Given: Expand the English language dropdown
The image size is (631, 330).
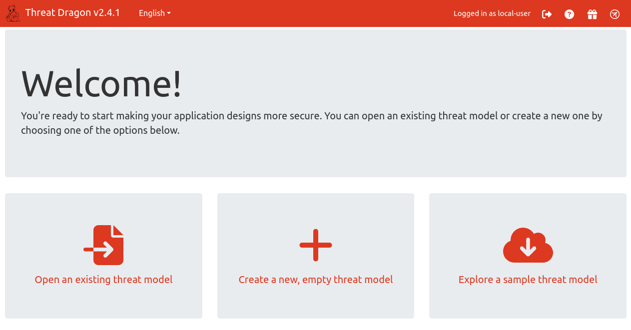Looking at the screenshot, I should point(152,13).
